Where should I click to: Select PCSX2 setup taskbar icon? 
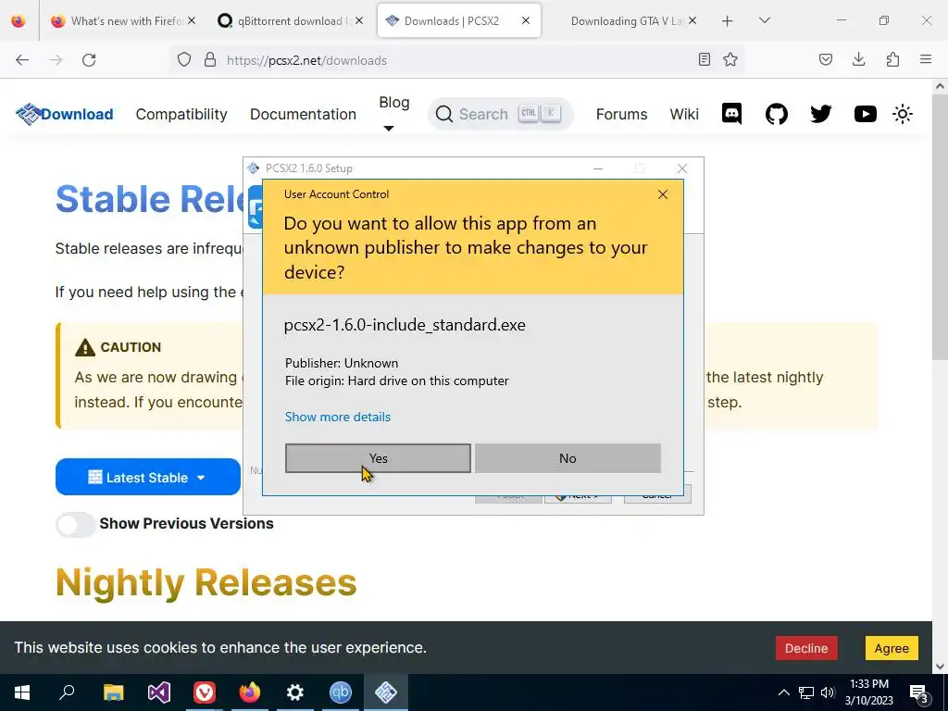pos(386,692)
